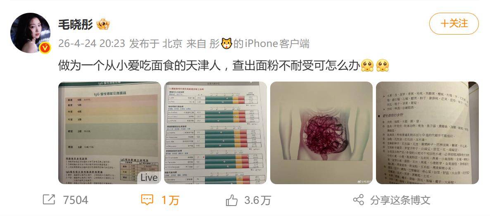This screenshot has width=490, height=220.
Task: Open the intestine illustration photo
Action: [321, 133]
